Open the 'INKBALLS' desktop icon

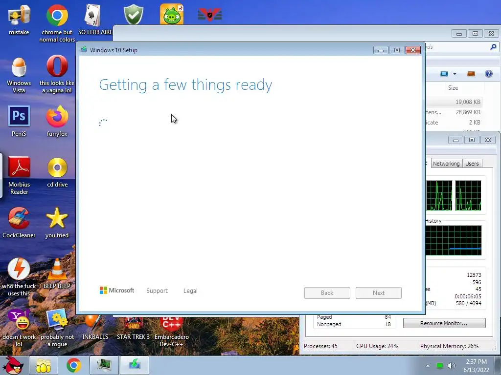coord(95,328)
